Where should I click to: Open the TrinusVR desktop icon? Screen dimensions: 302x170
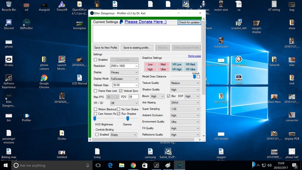pyautogui.click(x=62, y=6)
